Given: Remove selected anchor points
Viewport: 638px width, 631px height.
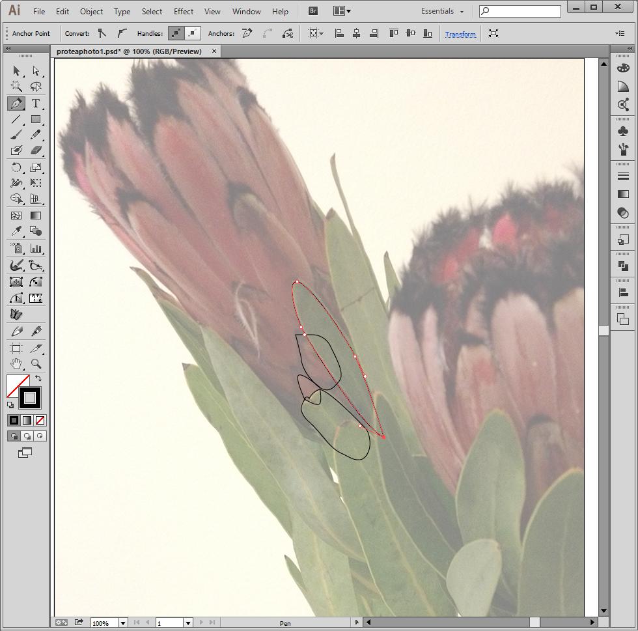Looking at the screenshot, I should click(247, 33).
